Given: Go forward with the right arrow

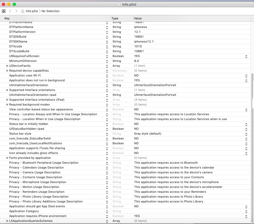Looking at the screenshot, I should (x=16, y=11).
